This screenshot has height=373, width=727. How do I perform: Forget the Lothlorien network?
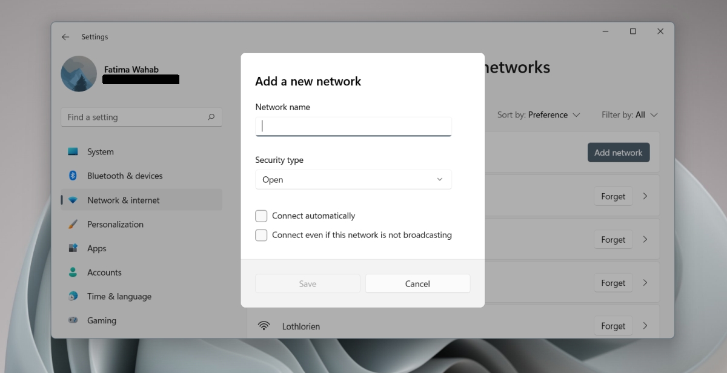613,326
